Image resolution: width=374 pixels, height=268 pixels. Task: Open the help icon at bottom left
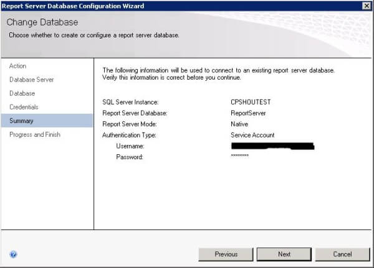click(13, 254)
